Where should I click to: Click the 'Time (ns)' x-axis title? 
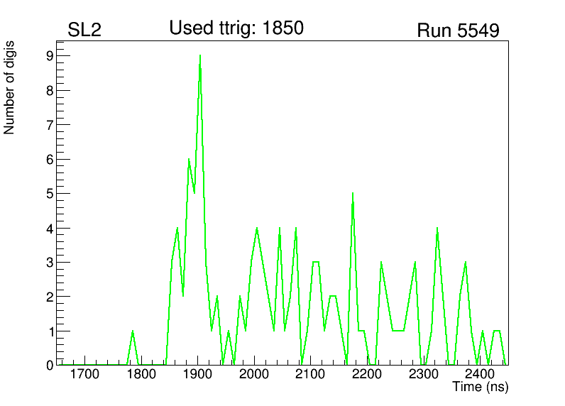pos(480,388)
